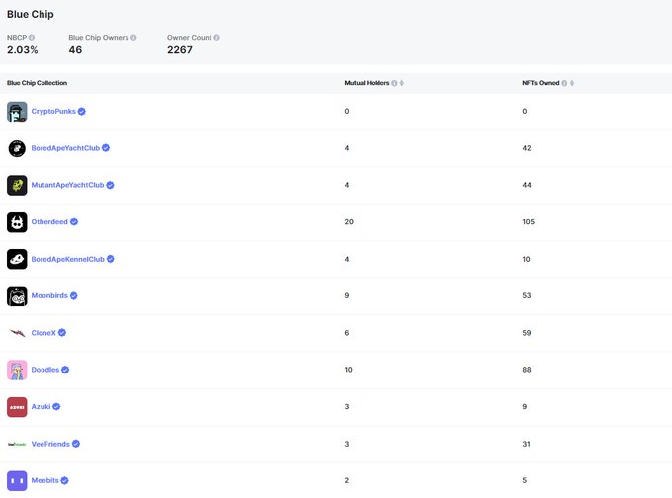Click the BoredApeYachtClub verified badge
The height and width of the screenshot is (498, 672).
point(106,148)
